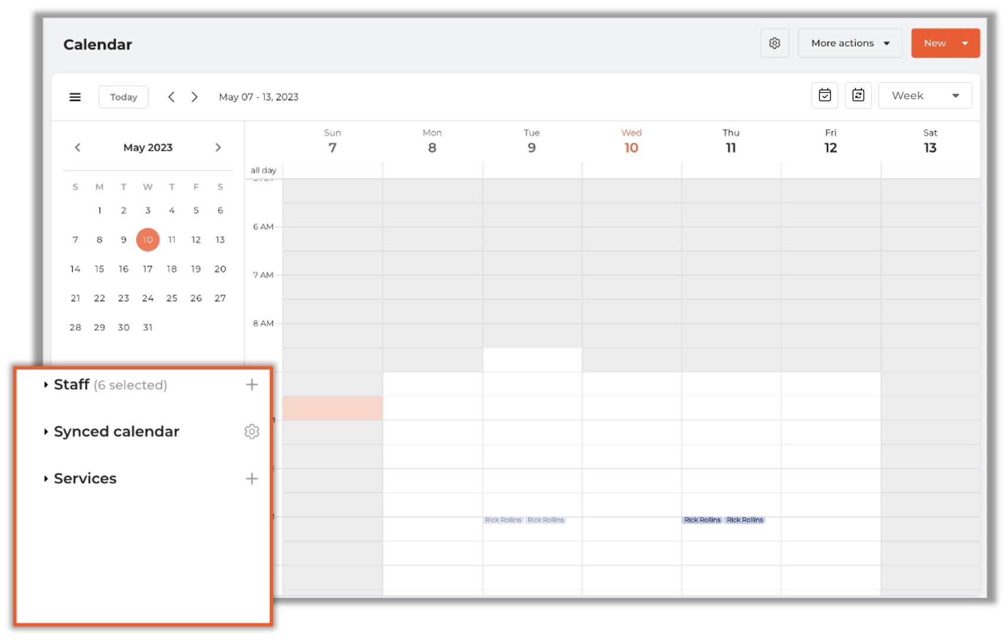Screen dimensions: 1008x640
Task: Toggle the hamburger sidebar menu
Action: click(75, 97)
